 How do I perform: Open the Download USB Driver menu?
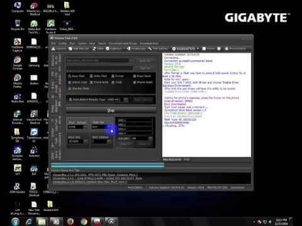coord(123,43)
